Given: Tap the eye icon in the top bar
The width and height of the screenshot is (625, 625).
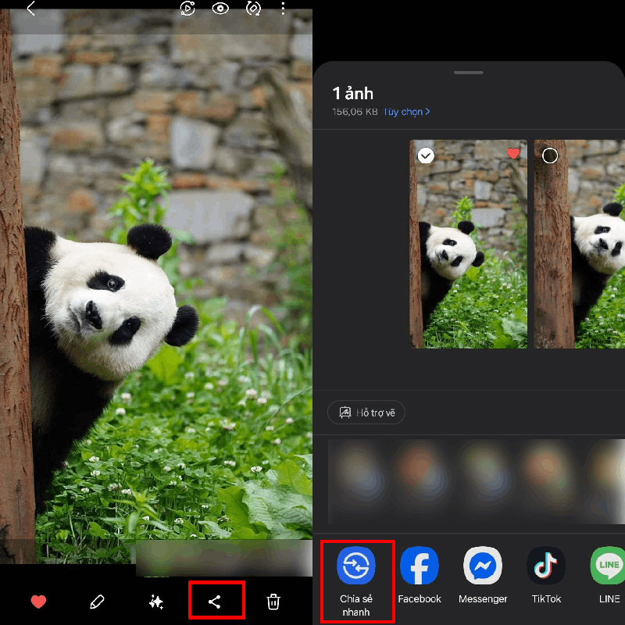Looking at the screenshot, I should [220, 9].
